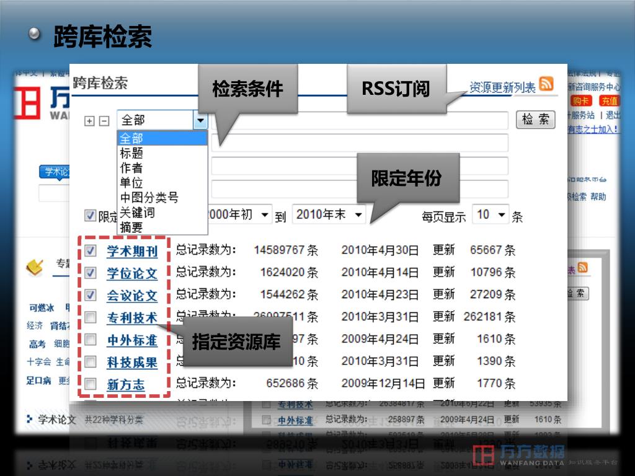The image size is (635, 476).
Task: Click the third search keyword input field
Action: pos(360,166)
